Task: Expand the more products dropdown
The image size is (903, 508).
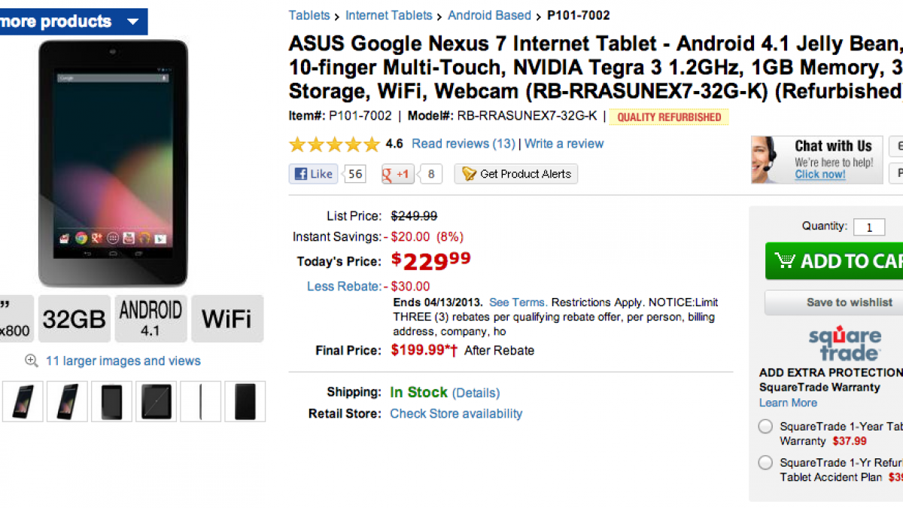Action: tap(132, 22)
